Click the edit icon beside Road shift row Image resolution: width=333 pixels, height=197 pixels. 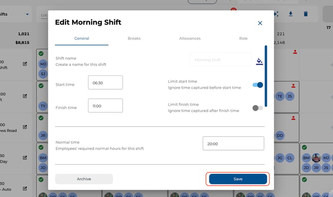tap(25, 127)
